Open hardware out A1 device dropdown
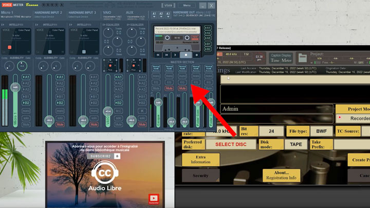The image size is (370, 208). 154,15
